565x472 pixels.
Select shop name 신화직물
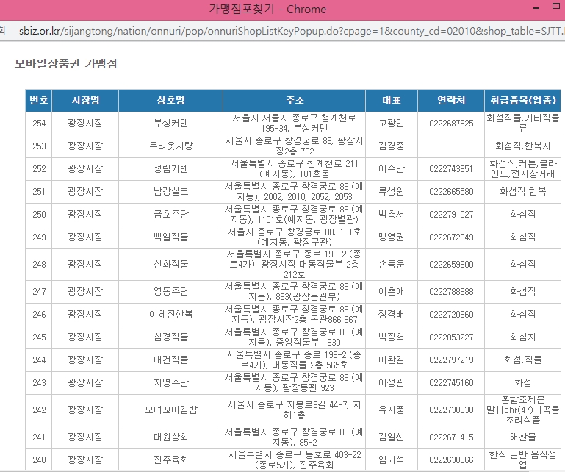[170, 265]
